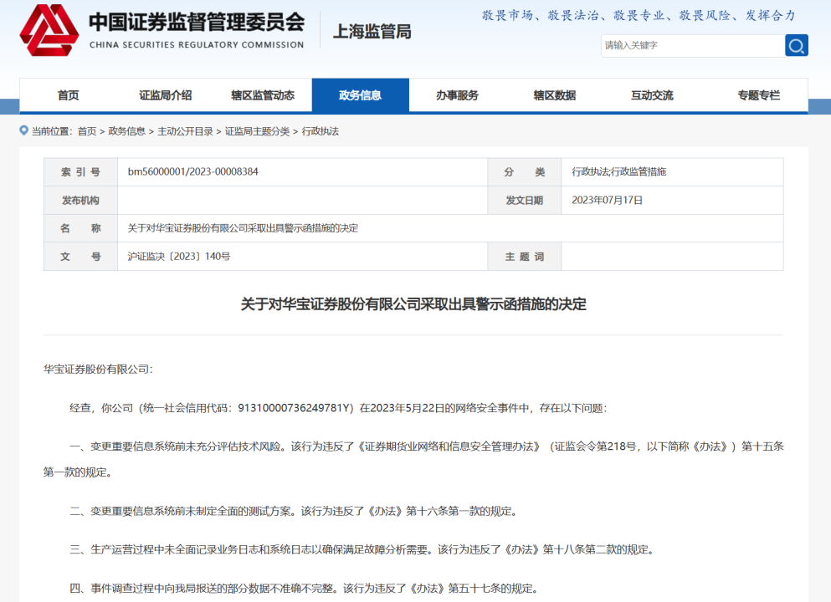Open 证监局主题分类 breadcrumb link

[257, 131]
